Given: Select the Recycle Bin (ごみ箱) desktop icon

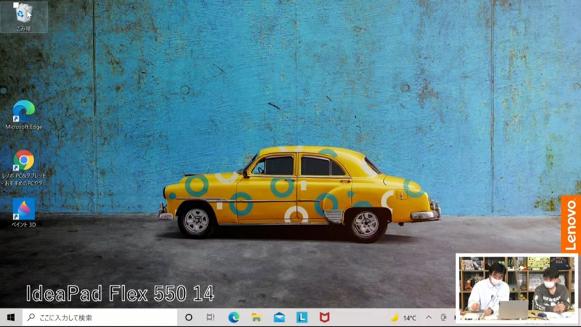Looking at the screenshot, I should (x=24, y=17).
